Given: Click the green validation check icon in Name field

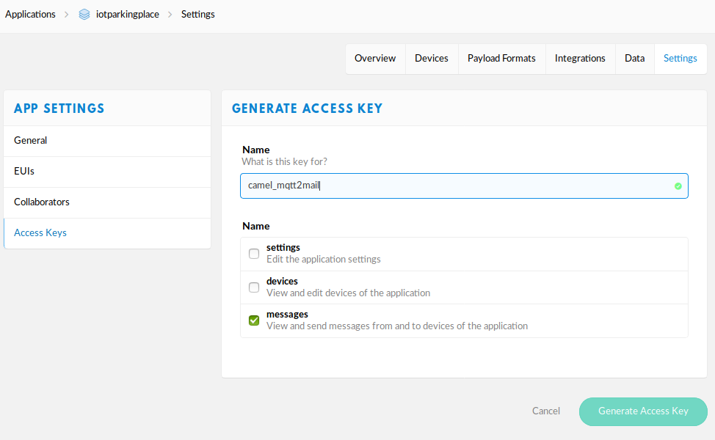Looking at the screenshot, I should (678, 186).
